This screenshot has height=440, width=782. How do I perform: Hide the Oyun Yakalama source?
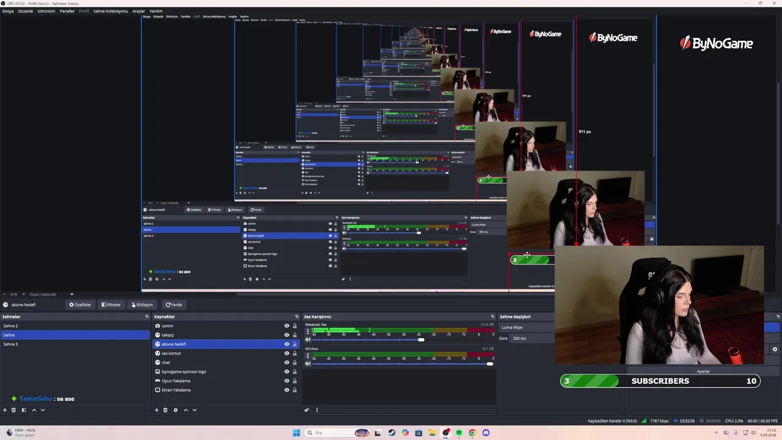pos(287,381)
